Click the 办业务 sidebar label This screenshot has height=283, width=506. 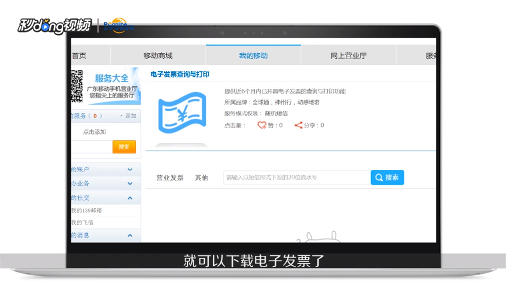(x=80, y=183)
